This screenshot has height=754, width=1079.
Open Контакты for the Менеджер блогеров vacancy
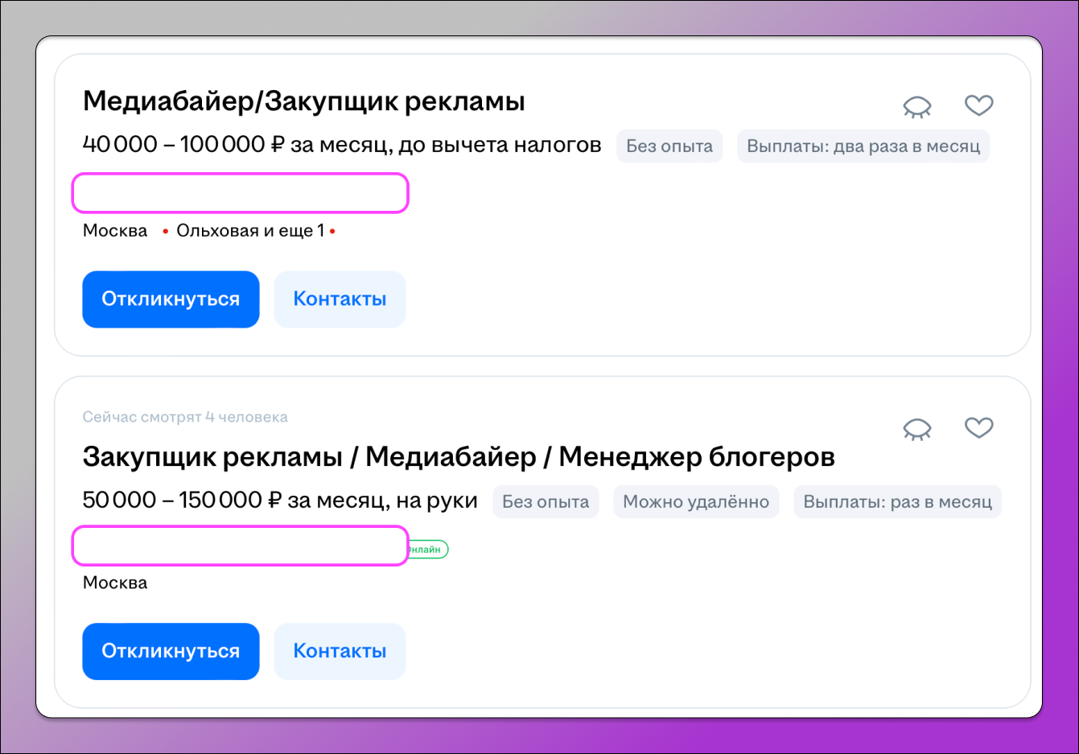[x=339, y=651]
